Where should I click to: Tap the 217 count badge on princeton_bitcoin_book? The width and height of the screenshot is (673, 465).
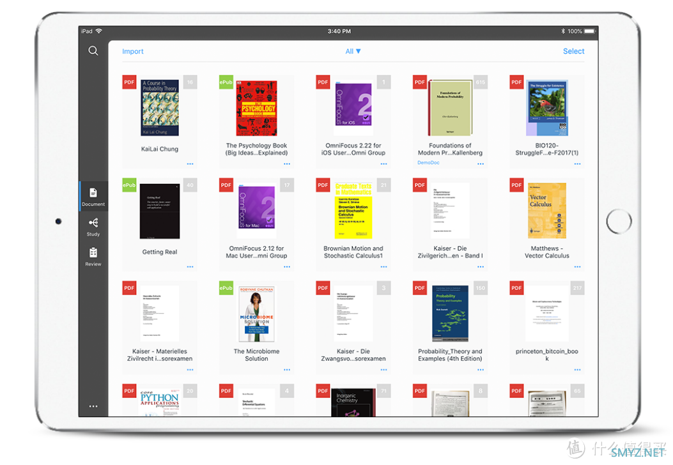point(577,288)
